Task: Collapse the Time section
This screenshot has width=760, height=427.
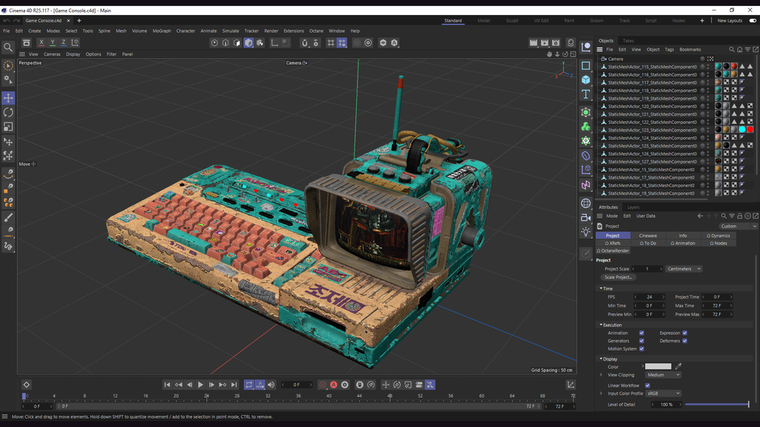Action: tap(601, 289)
